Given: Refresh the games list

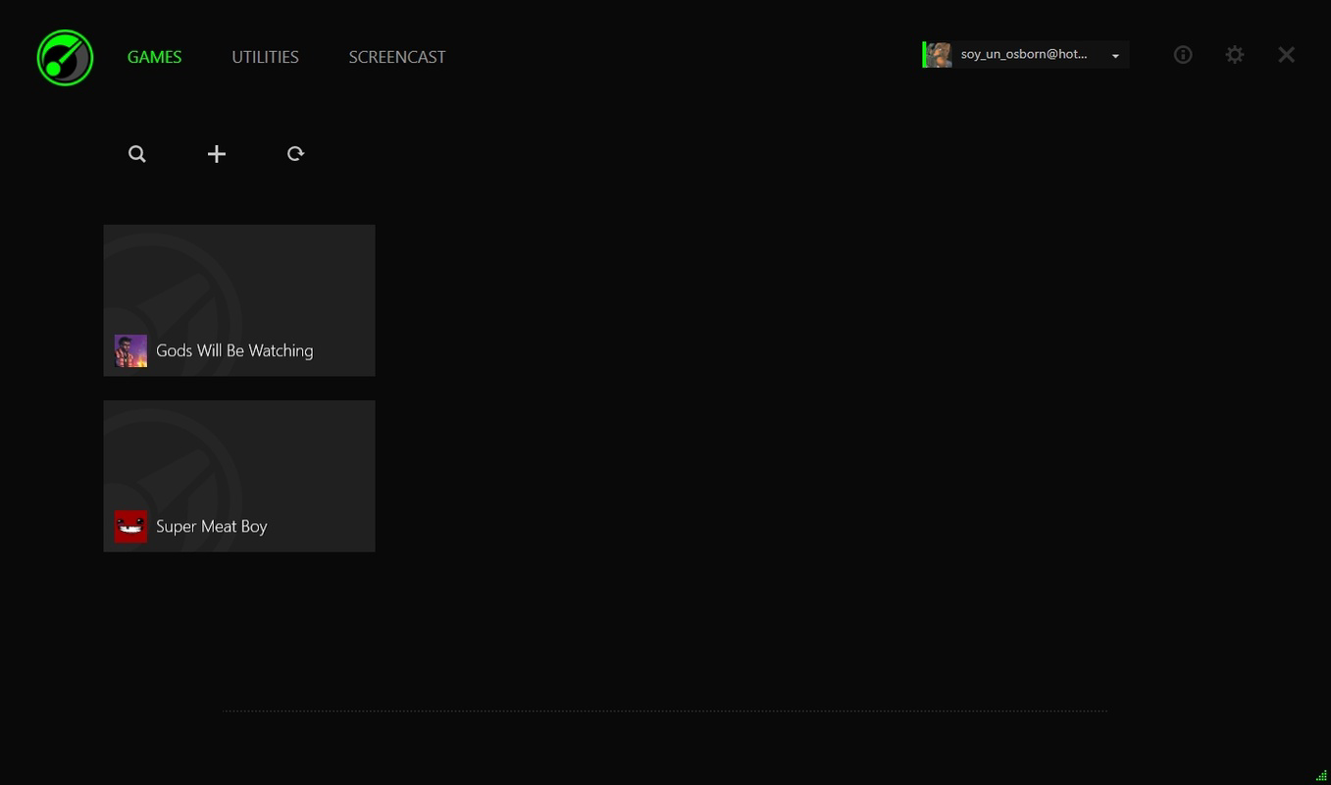Looking at the screenshot, I should click(x=295, y=154).
